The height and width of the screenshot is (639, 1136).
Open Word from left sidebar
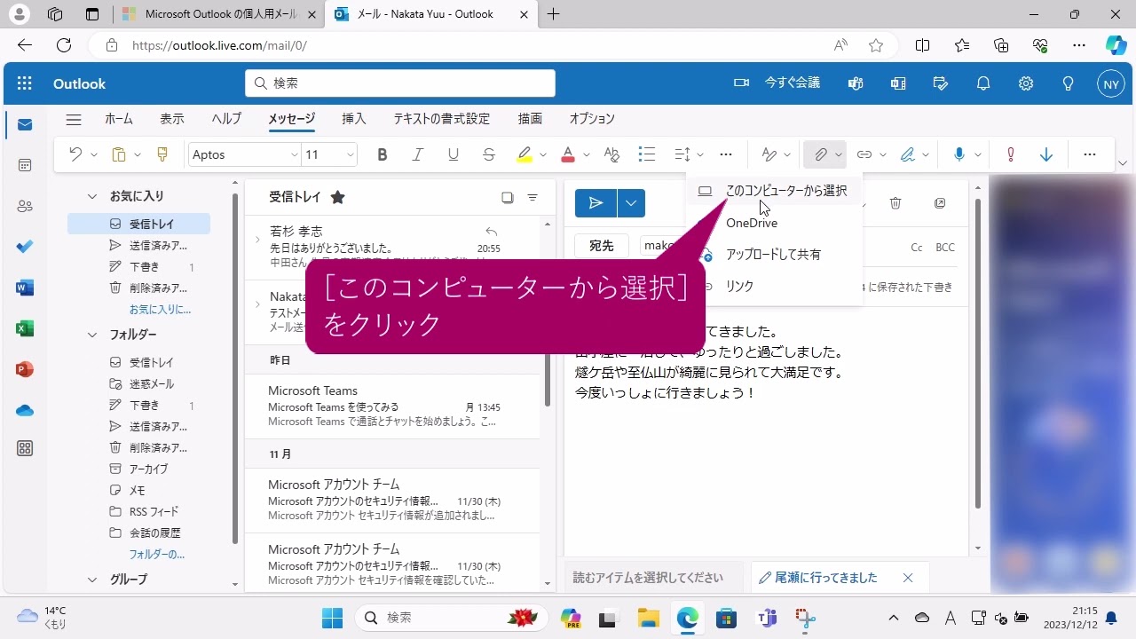25,288
